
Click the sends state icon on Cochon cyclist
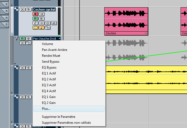54,23
